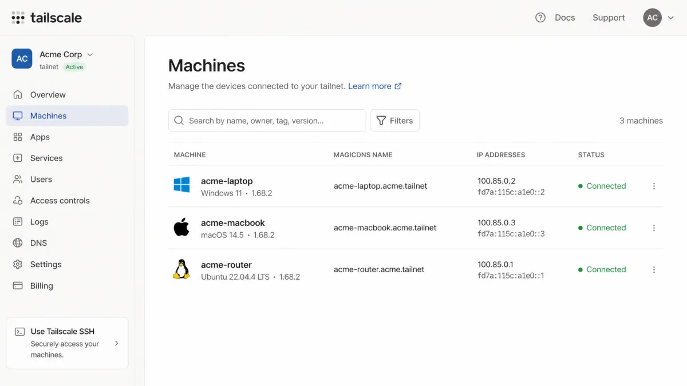Image resolution: width=687 pixels, height=386 pixels.
Task: Click the Overview home icon
Action: click(x=18, y=94)
